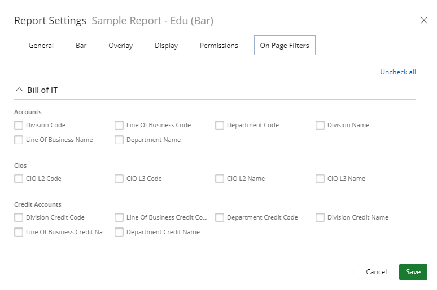This screenshot has width=437, height=290.
Task: Toggle the Division Name checkbox
Action: click(320, 125)
